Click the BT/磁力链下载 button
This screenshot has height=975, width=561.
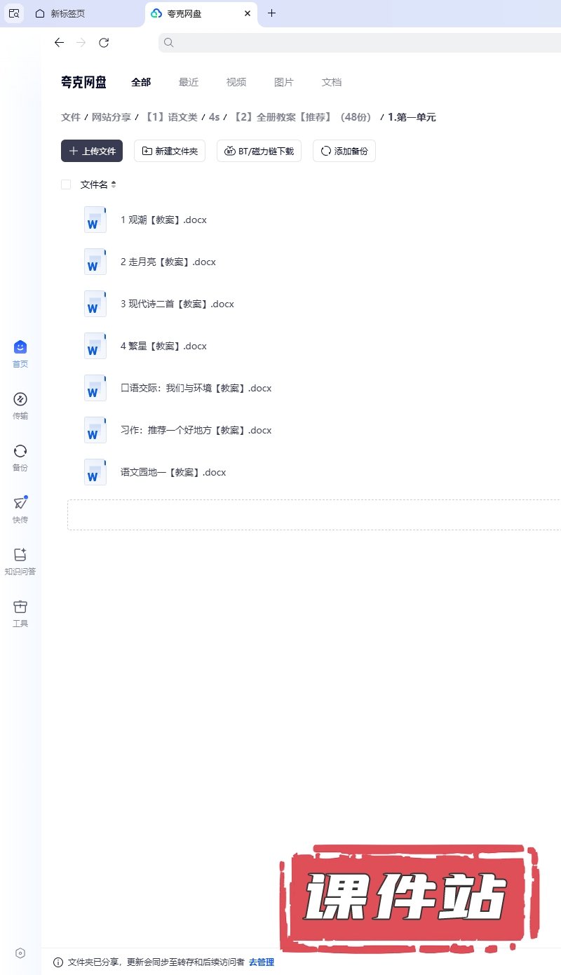(259, 151)
